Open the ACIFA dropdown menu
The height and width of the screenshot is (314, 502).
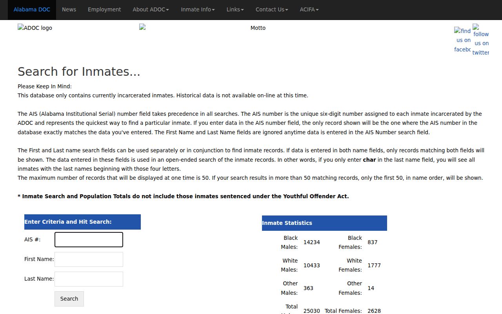tap(309, 9)
